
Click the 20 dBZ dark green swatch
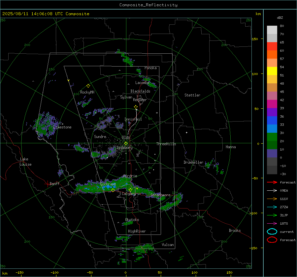[272, 145]
